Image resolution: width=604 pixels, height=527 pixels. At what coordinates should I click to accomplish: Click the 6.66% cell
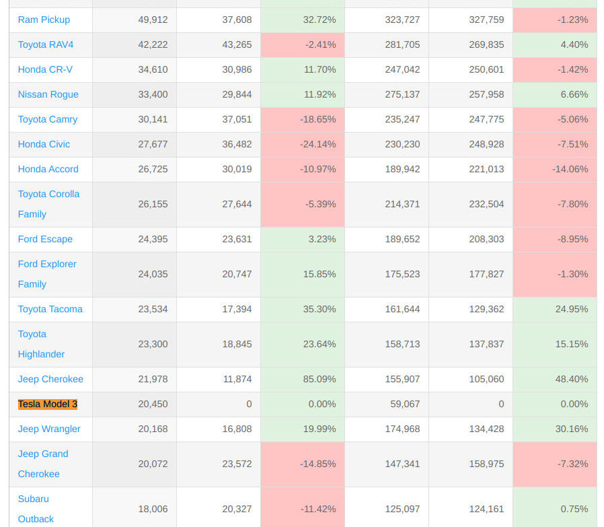(x=555, y=95)
